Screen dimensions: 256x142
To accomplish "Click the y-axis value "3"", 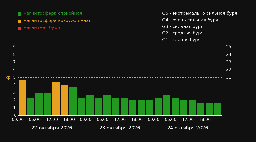I will [14, 93].
